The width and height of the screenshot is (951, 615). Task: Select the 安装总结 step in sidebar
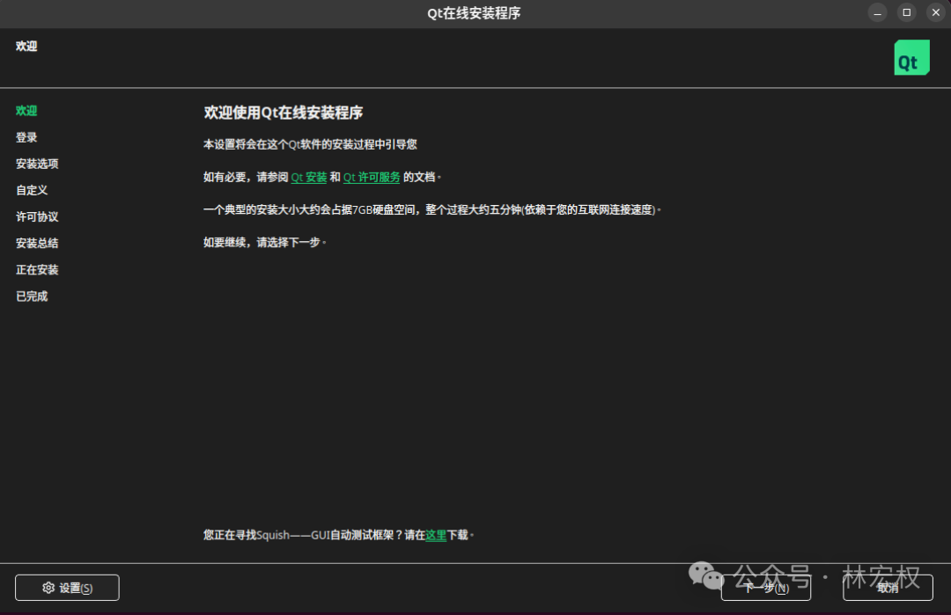pyautogui.click(x=37, y=243)
